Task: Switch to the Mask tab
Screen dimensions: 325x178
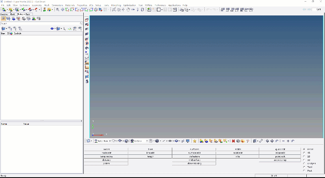Action: tap(13, 14)
